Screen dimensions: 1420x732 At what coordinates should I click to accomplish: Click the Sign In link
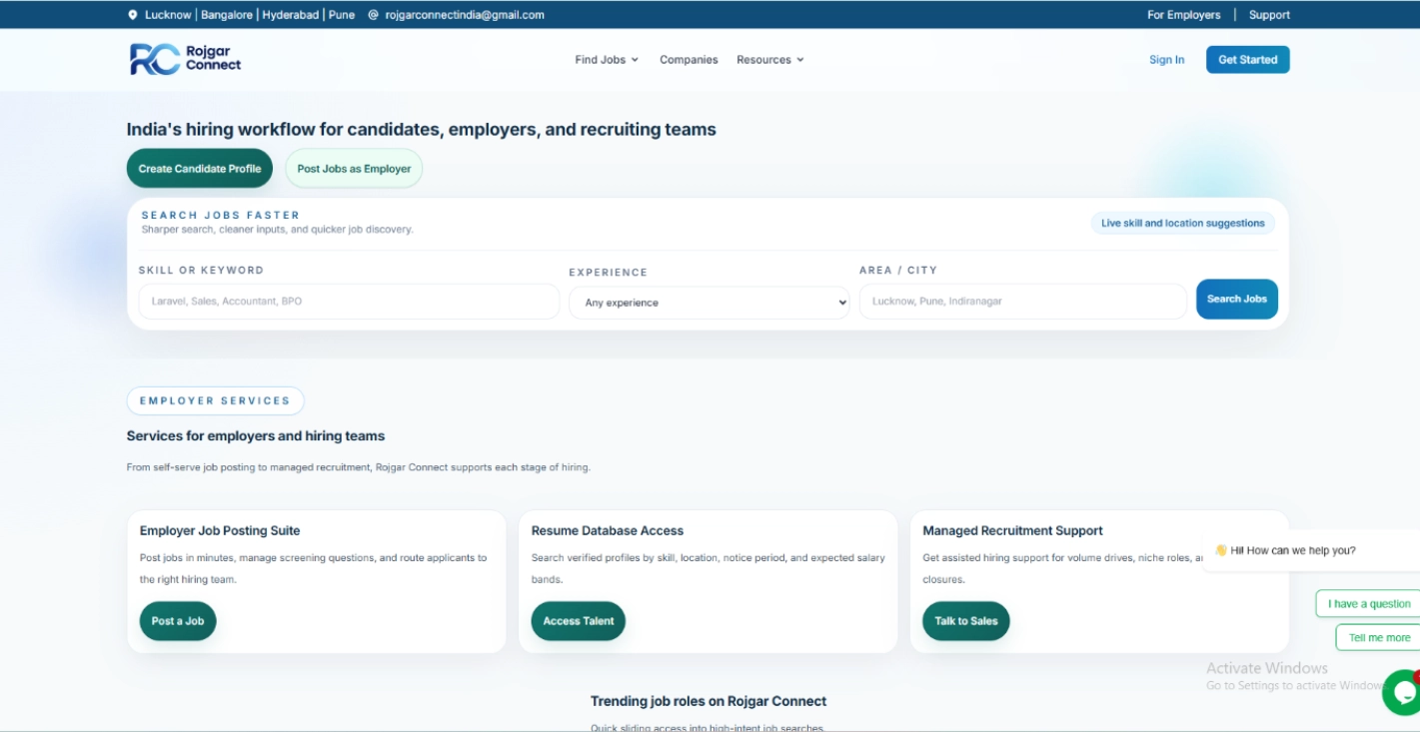1166,60
